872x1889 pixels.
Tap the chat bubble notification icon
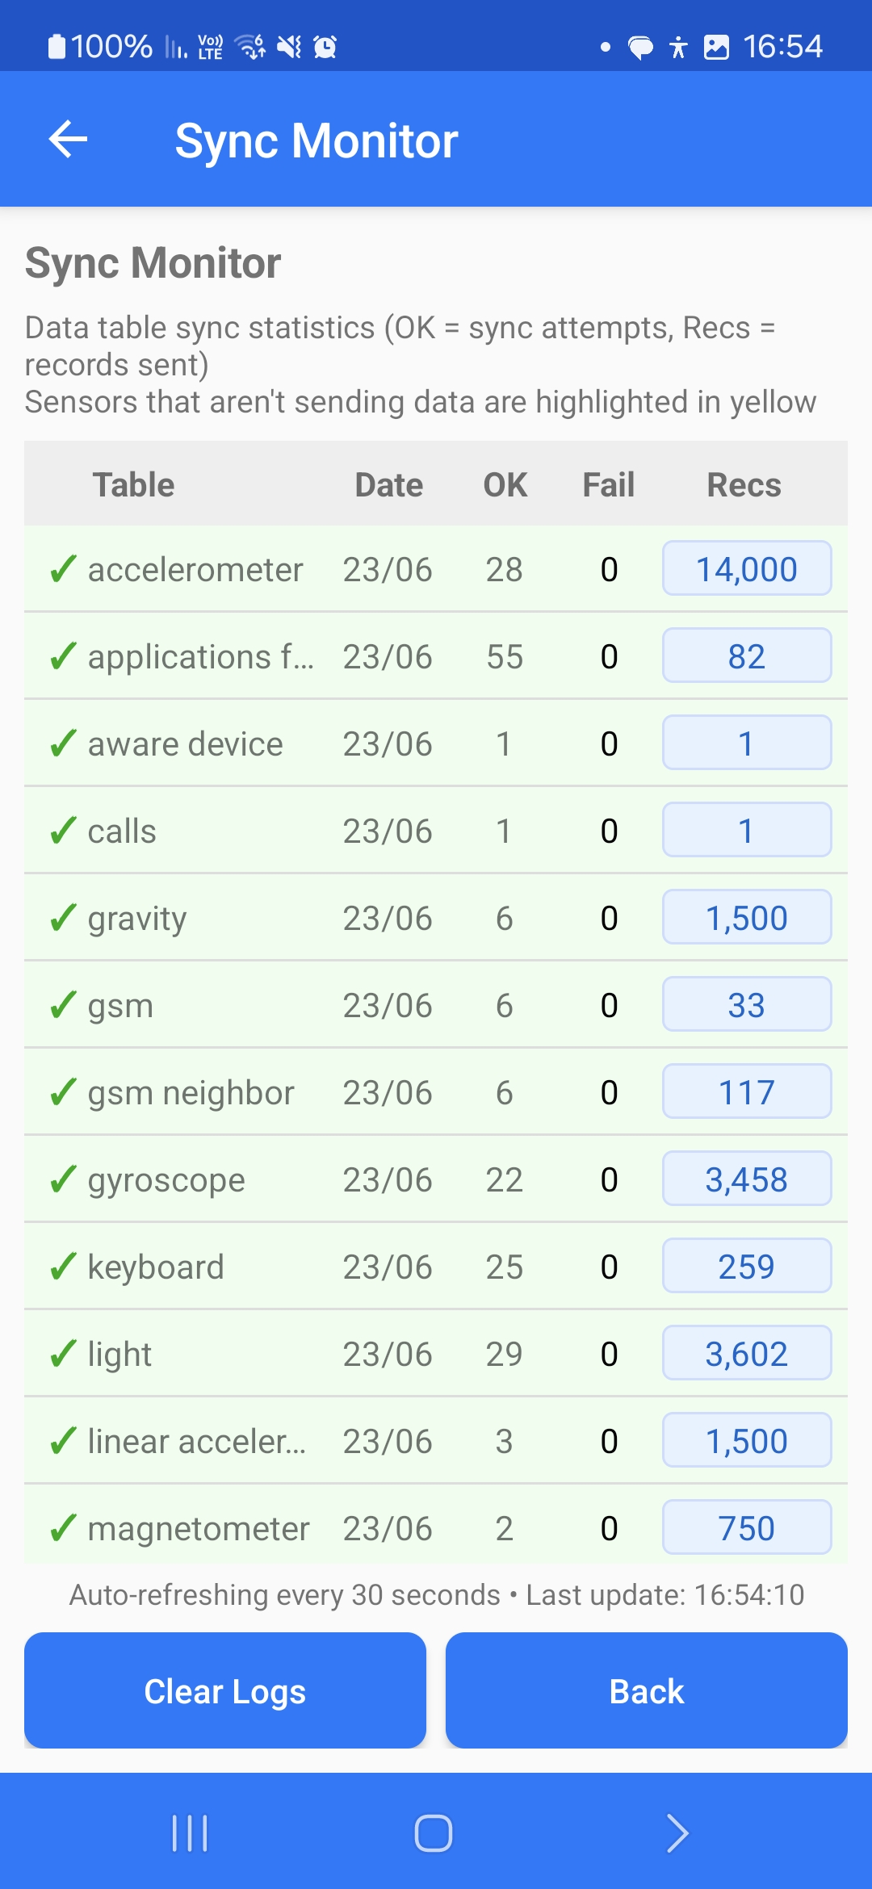640,48
